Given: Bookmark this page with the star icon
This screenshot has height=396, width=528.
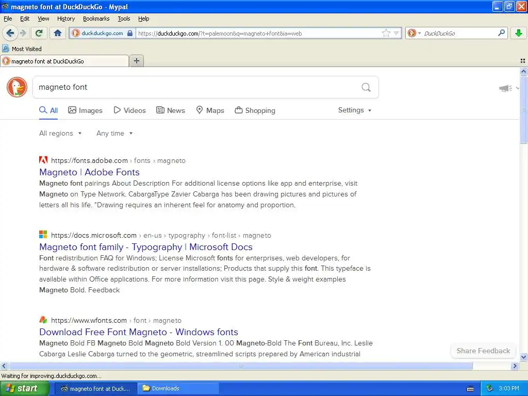Looking at the screenshot, I should tap(386, 33).
